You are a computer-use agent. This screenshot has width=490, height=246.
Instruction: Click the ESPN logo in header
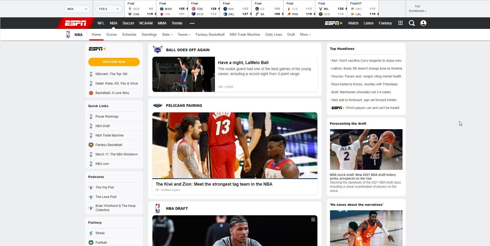[x=75, y=23]
